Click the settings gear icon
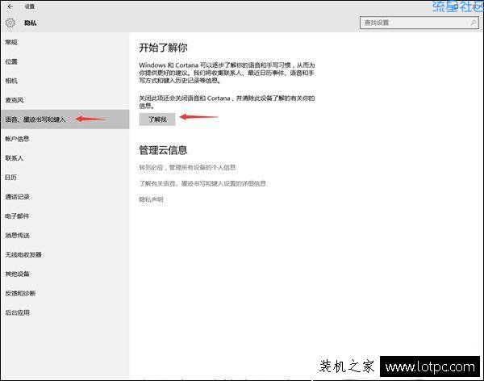This screenshot has height=381, width=484. (10, 23)
